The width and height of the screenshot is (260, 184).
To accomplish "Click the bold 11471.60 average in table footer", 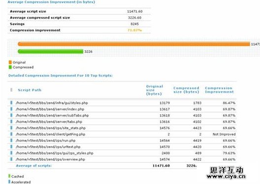I will coord(161,166).
